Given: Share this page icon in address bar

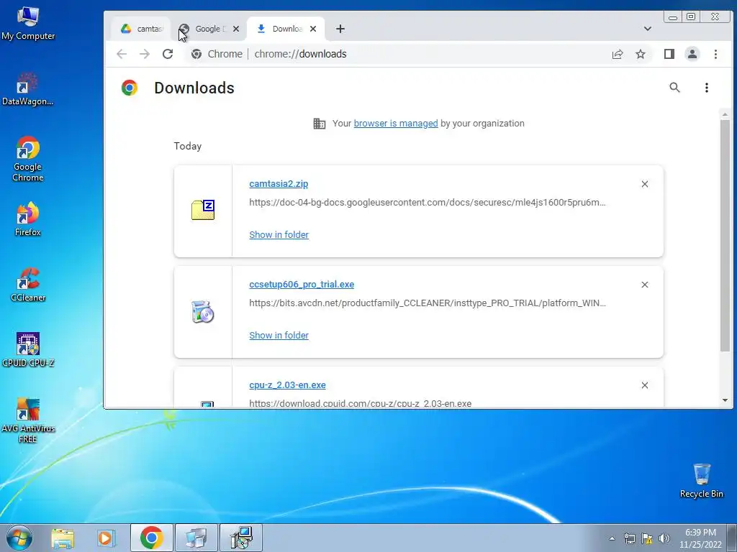Looking at the screenshot, I should 618,54.
